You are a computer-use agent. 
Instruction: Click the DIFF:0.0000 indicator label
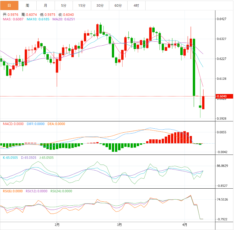35,124
